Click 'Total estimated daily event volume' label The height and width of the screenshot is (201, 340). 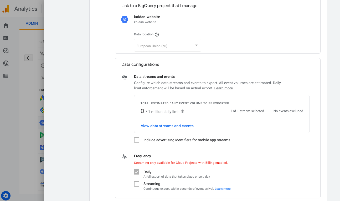coord(185,103)
